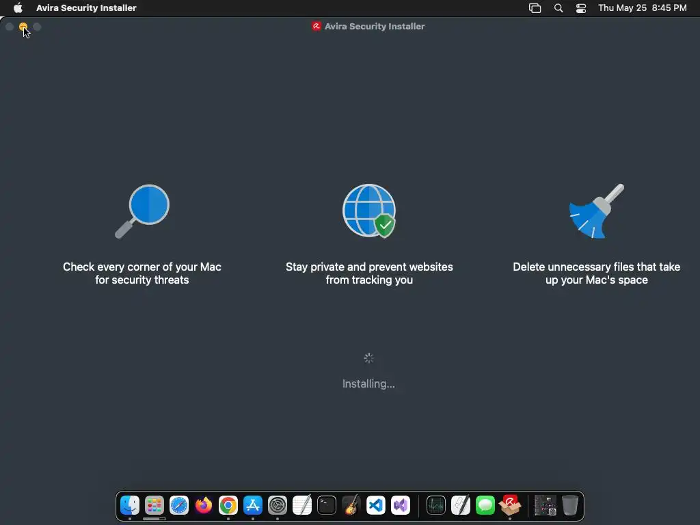Minimize the Avira installer window
The height and width of the screenshot is (525, 700).
(23, 27)
